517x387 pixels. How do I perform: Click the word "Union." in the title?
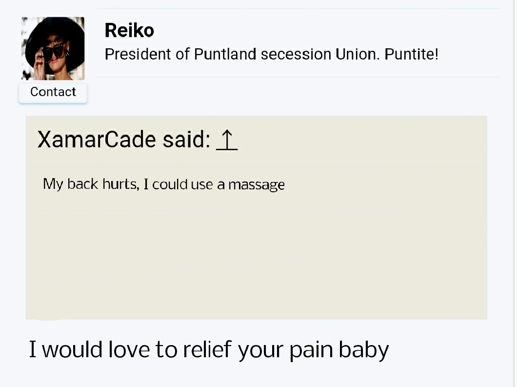[358, 54]
